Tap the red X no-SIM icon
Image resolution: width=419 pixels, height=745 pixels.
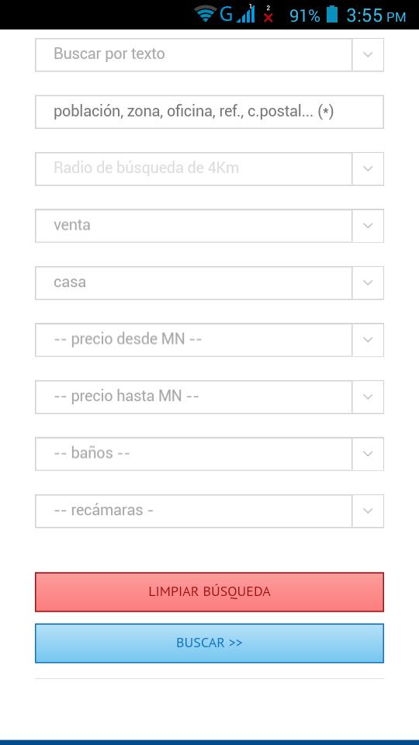[268, 14]
